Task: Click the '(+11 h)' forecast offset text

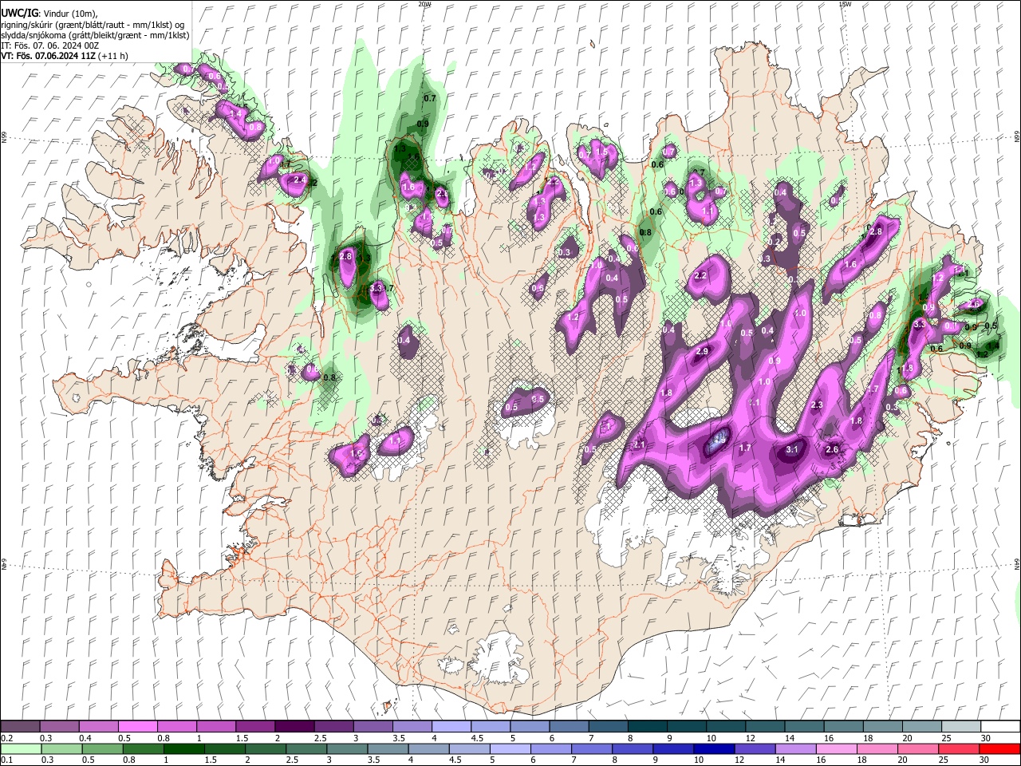Action: pyautogui.click(x=114, y=56)
